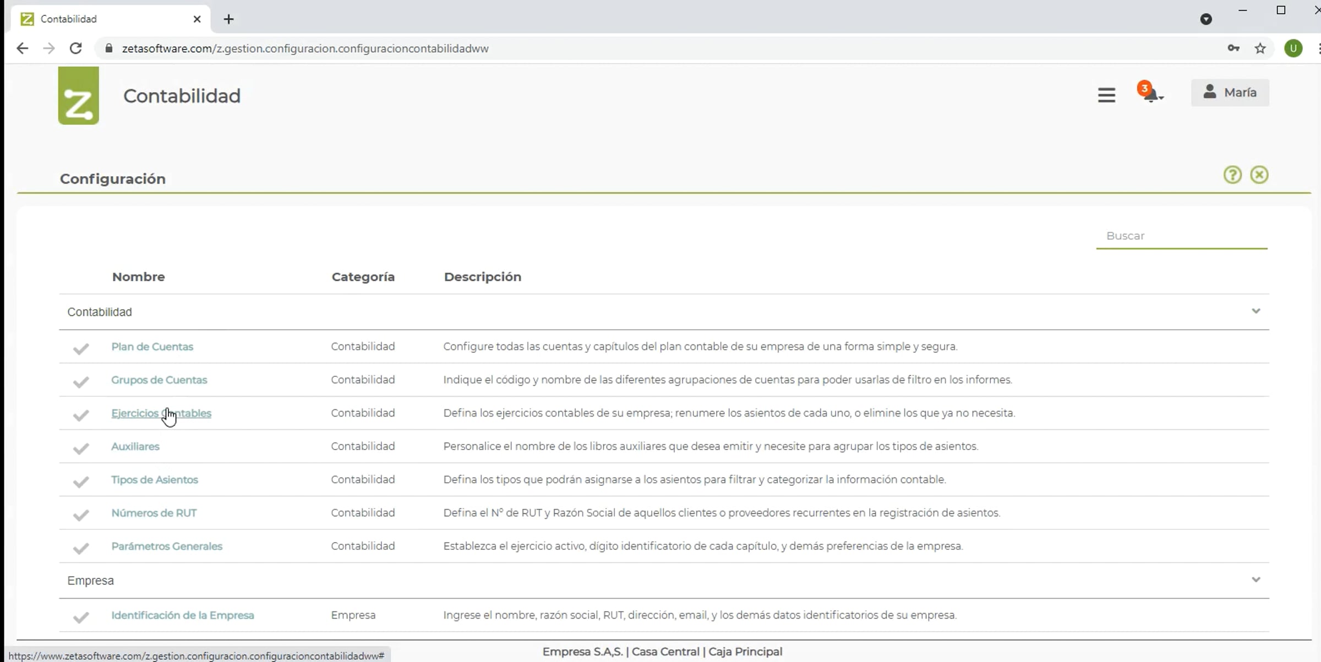Open the Chrome profile avatar U

pos(1293,48)
